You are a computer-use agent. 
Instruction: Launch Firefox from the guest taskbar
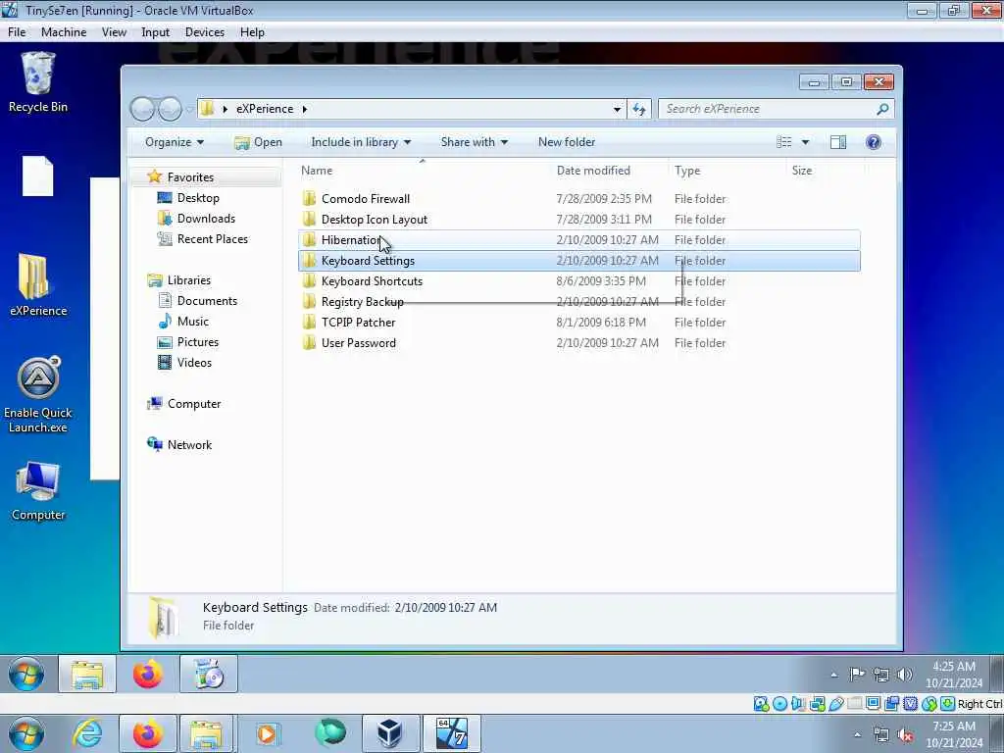coord(148,675)
